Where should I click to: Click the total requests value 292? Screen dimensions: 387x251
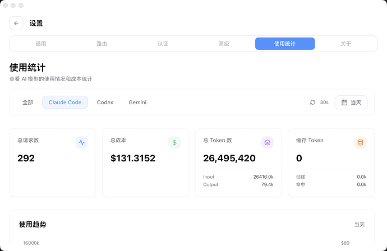pos(26,158)
